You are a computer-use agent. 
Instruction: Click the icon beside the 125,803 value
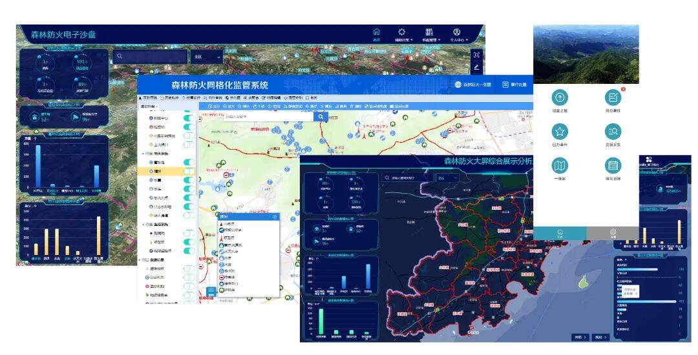click(660, 189)
